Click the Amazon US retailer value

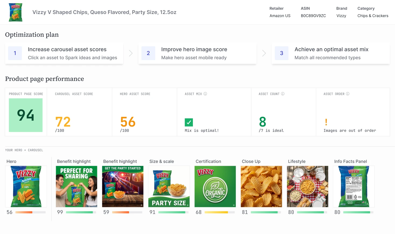coord(280,16)
